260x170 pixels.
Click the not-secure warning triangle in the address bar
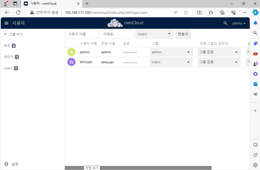coord(32,12)
